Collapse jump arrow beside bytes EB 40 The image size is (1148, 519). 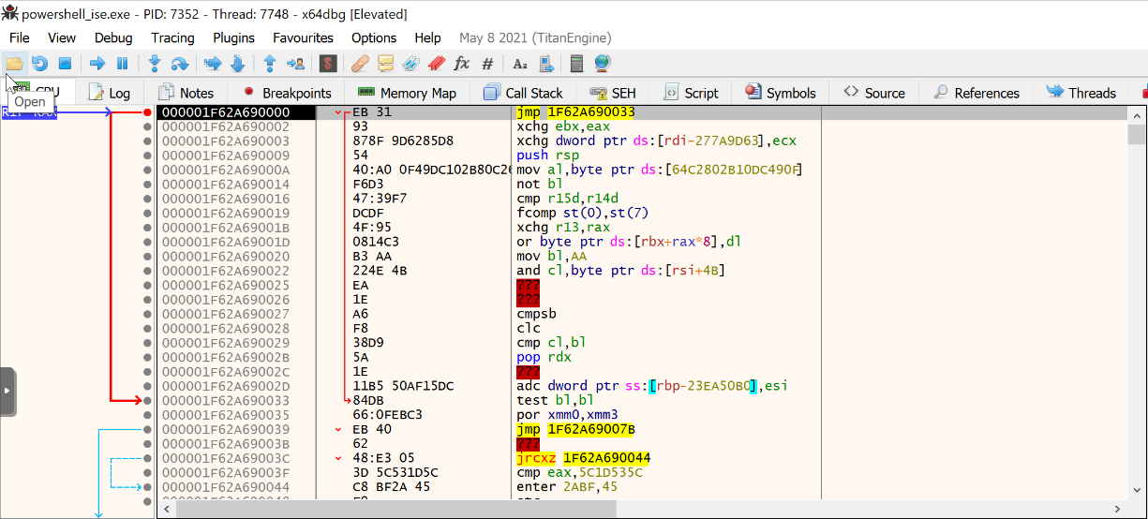tap(338, 429)
